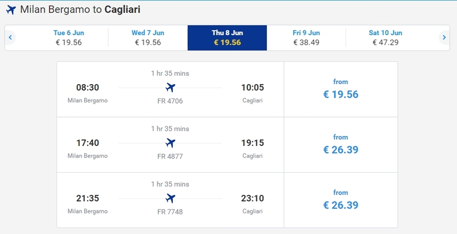Click the 17:40 Milan Bergamo departure
This screenshot has height=234, width=457.
pyautogui.click(x=87, y=143)
